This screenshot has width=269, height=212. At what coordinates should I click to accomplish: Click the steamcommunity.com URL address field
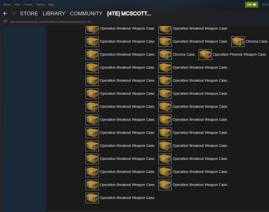click(50, 22)
